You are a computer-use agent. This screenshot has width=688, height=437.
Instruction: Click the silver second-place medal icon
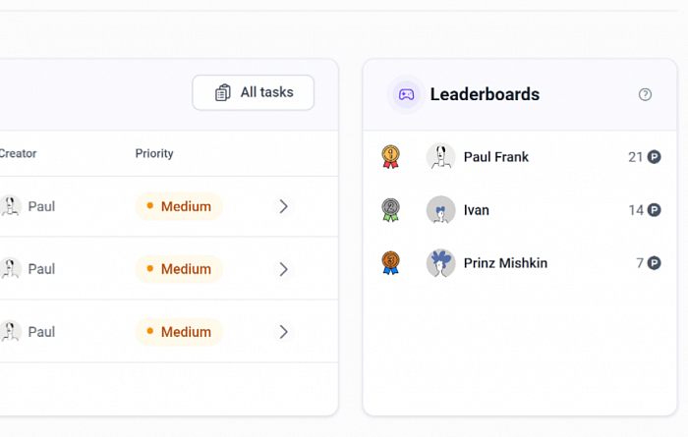coord(390,210)
